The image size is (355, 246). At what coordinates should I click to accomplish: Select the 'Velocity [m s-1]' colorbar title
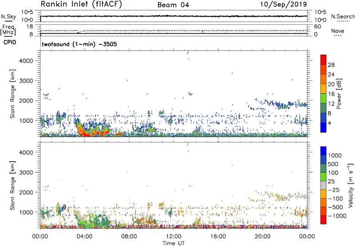[x=351, y=185]
